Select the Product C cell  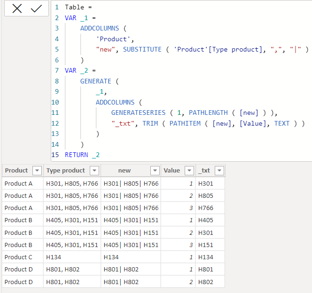click(23, 257)
